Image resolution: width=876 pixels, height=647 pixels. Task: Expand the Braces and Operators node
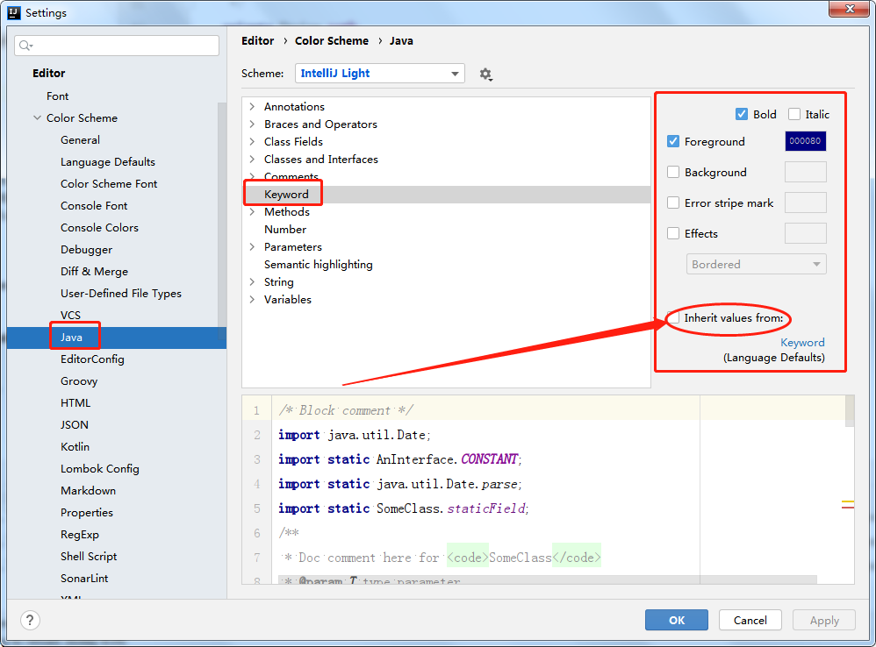click(252, 124)
